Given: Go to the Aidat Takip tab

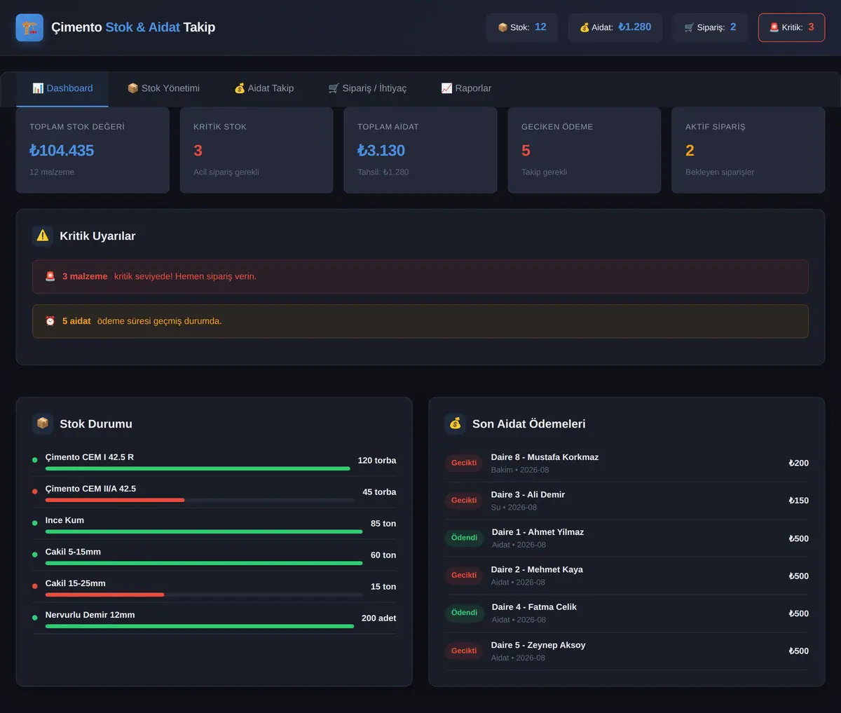Looking at the screenshot, I should click(x=264, y=88).
